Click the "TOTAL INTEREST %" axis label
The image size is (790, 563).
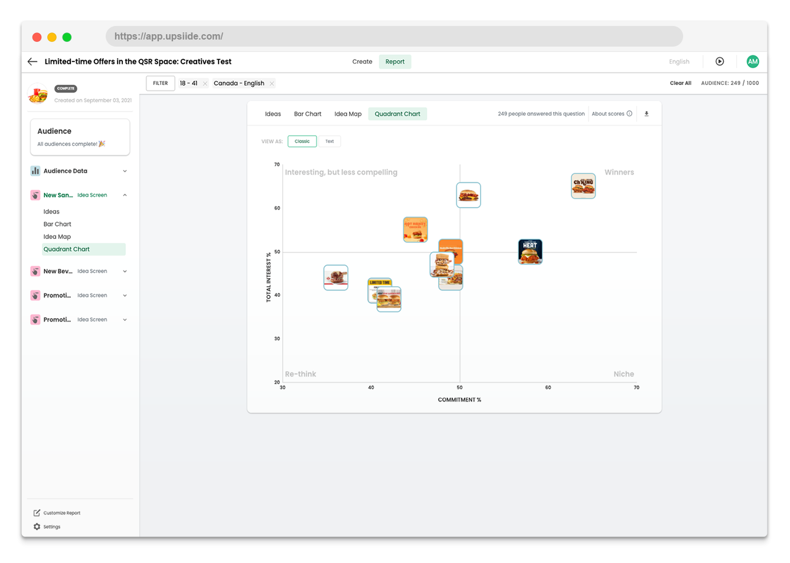(269, 277)
